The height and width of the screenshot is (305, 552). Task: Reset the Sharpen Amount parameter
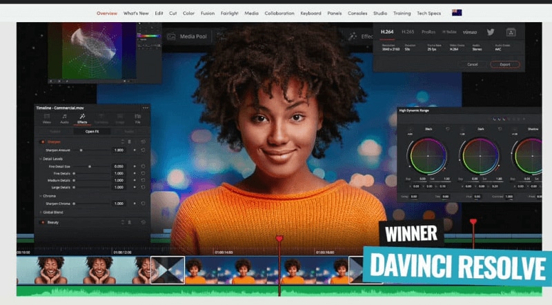(x=143, y=150)
